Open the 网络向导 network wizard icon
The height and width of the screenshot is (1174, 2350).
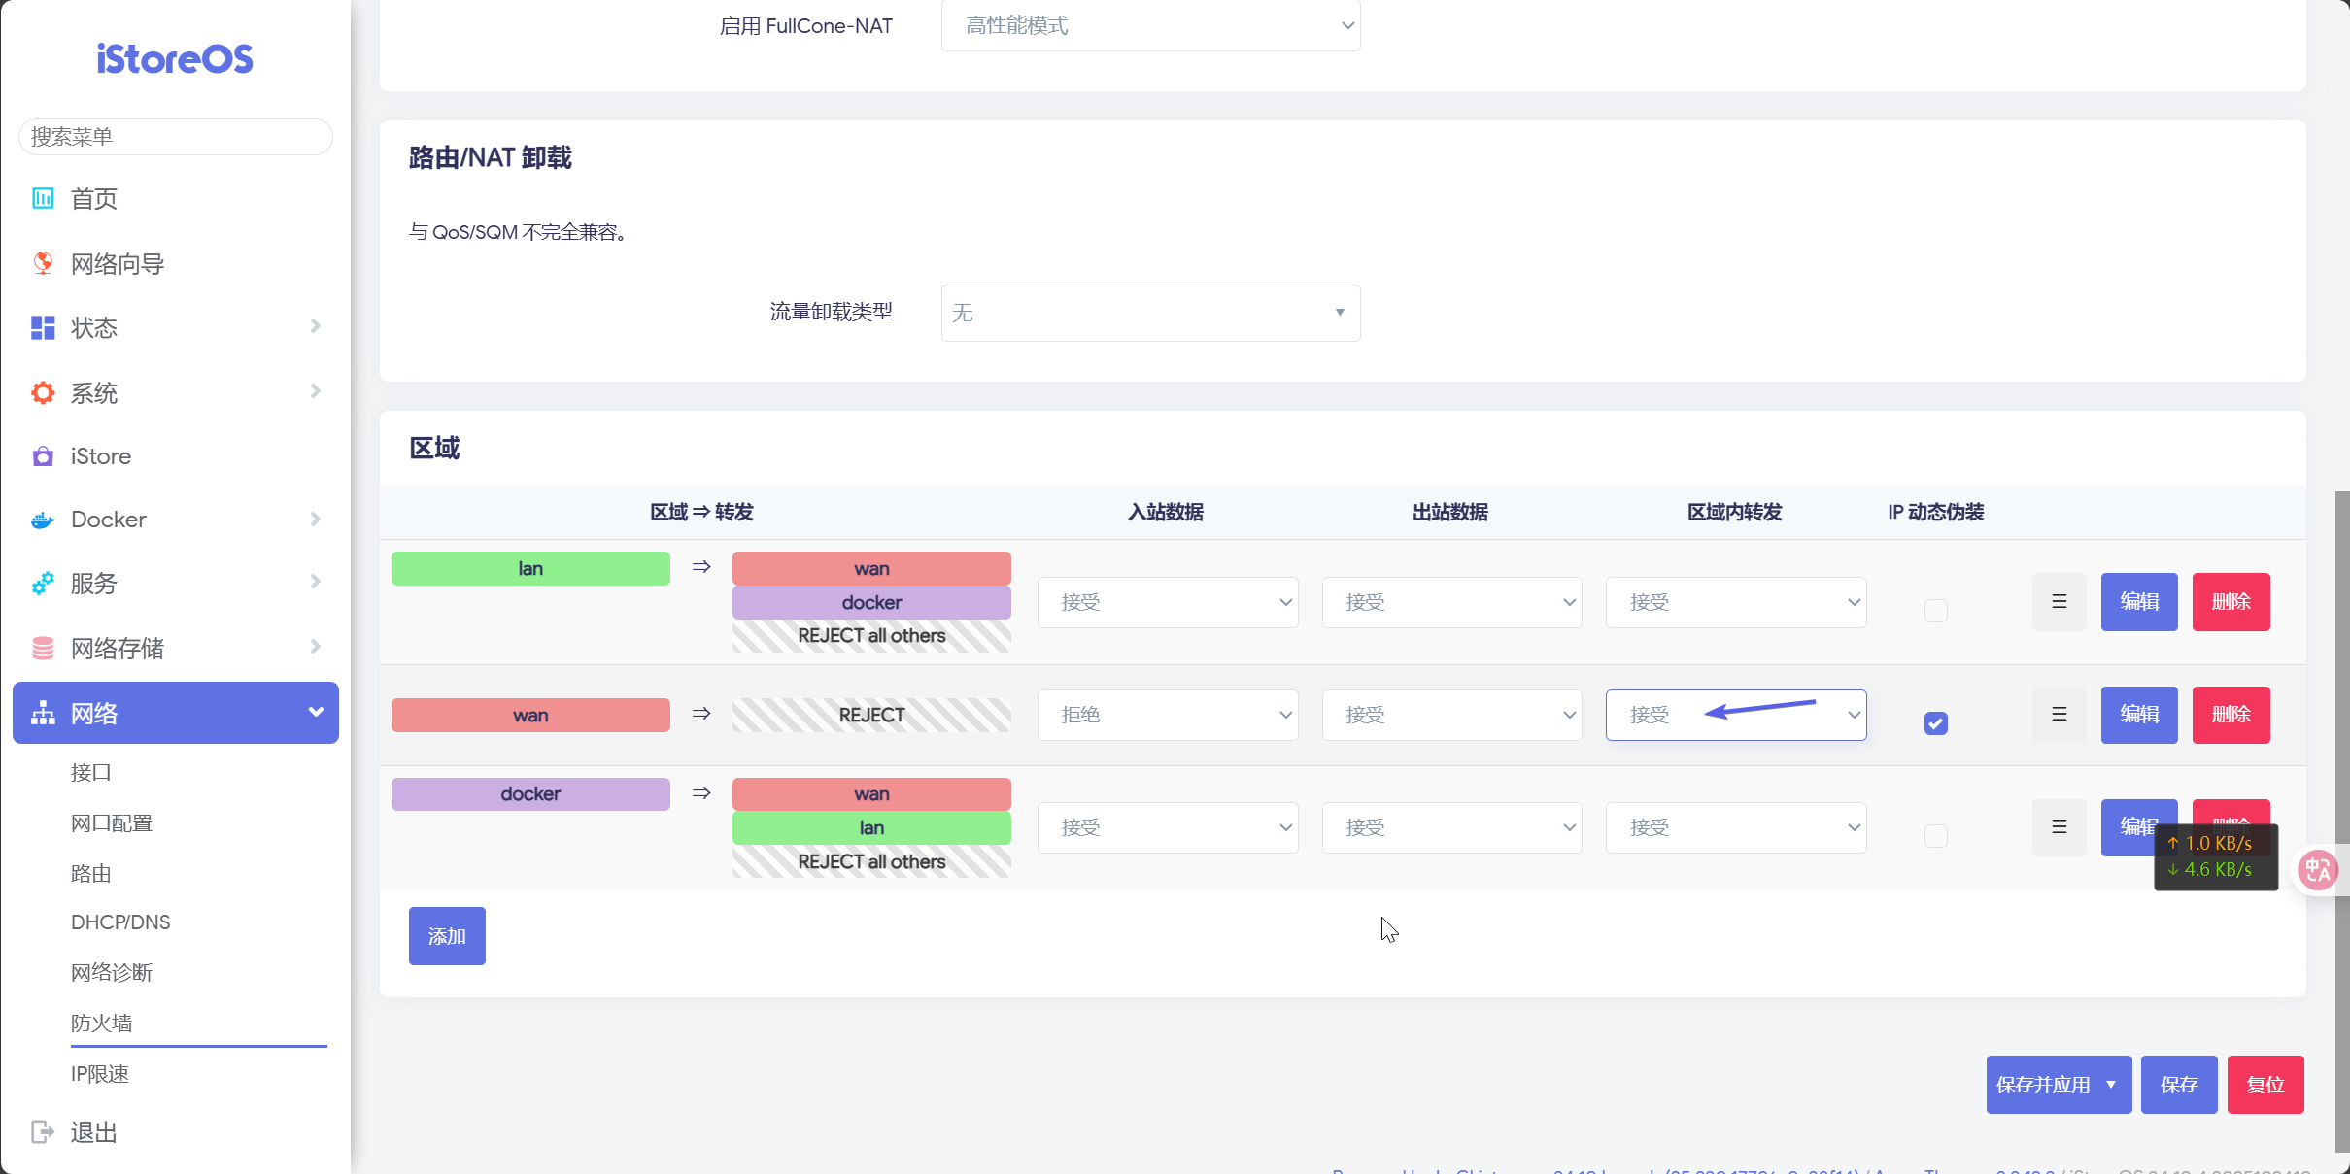(42, 262)
